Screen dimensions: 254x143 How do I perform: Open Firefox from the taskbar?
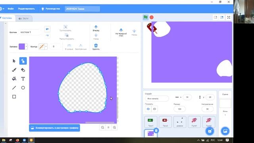click(x=17, y=140)
